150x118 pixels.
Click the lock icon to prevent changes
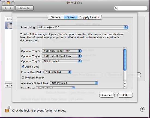[x=7, y=109]
